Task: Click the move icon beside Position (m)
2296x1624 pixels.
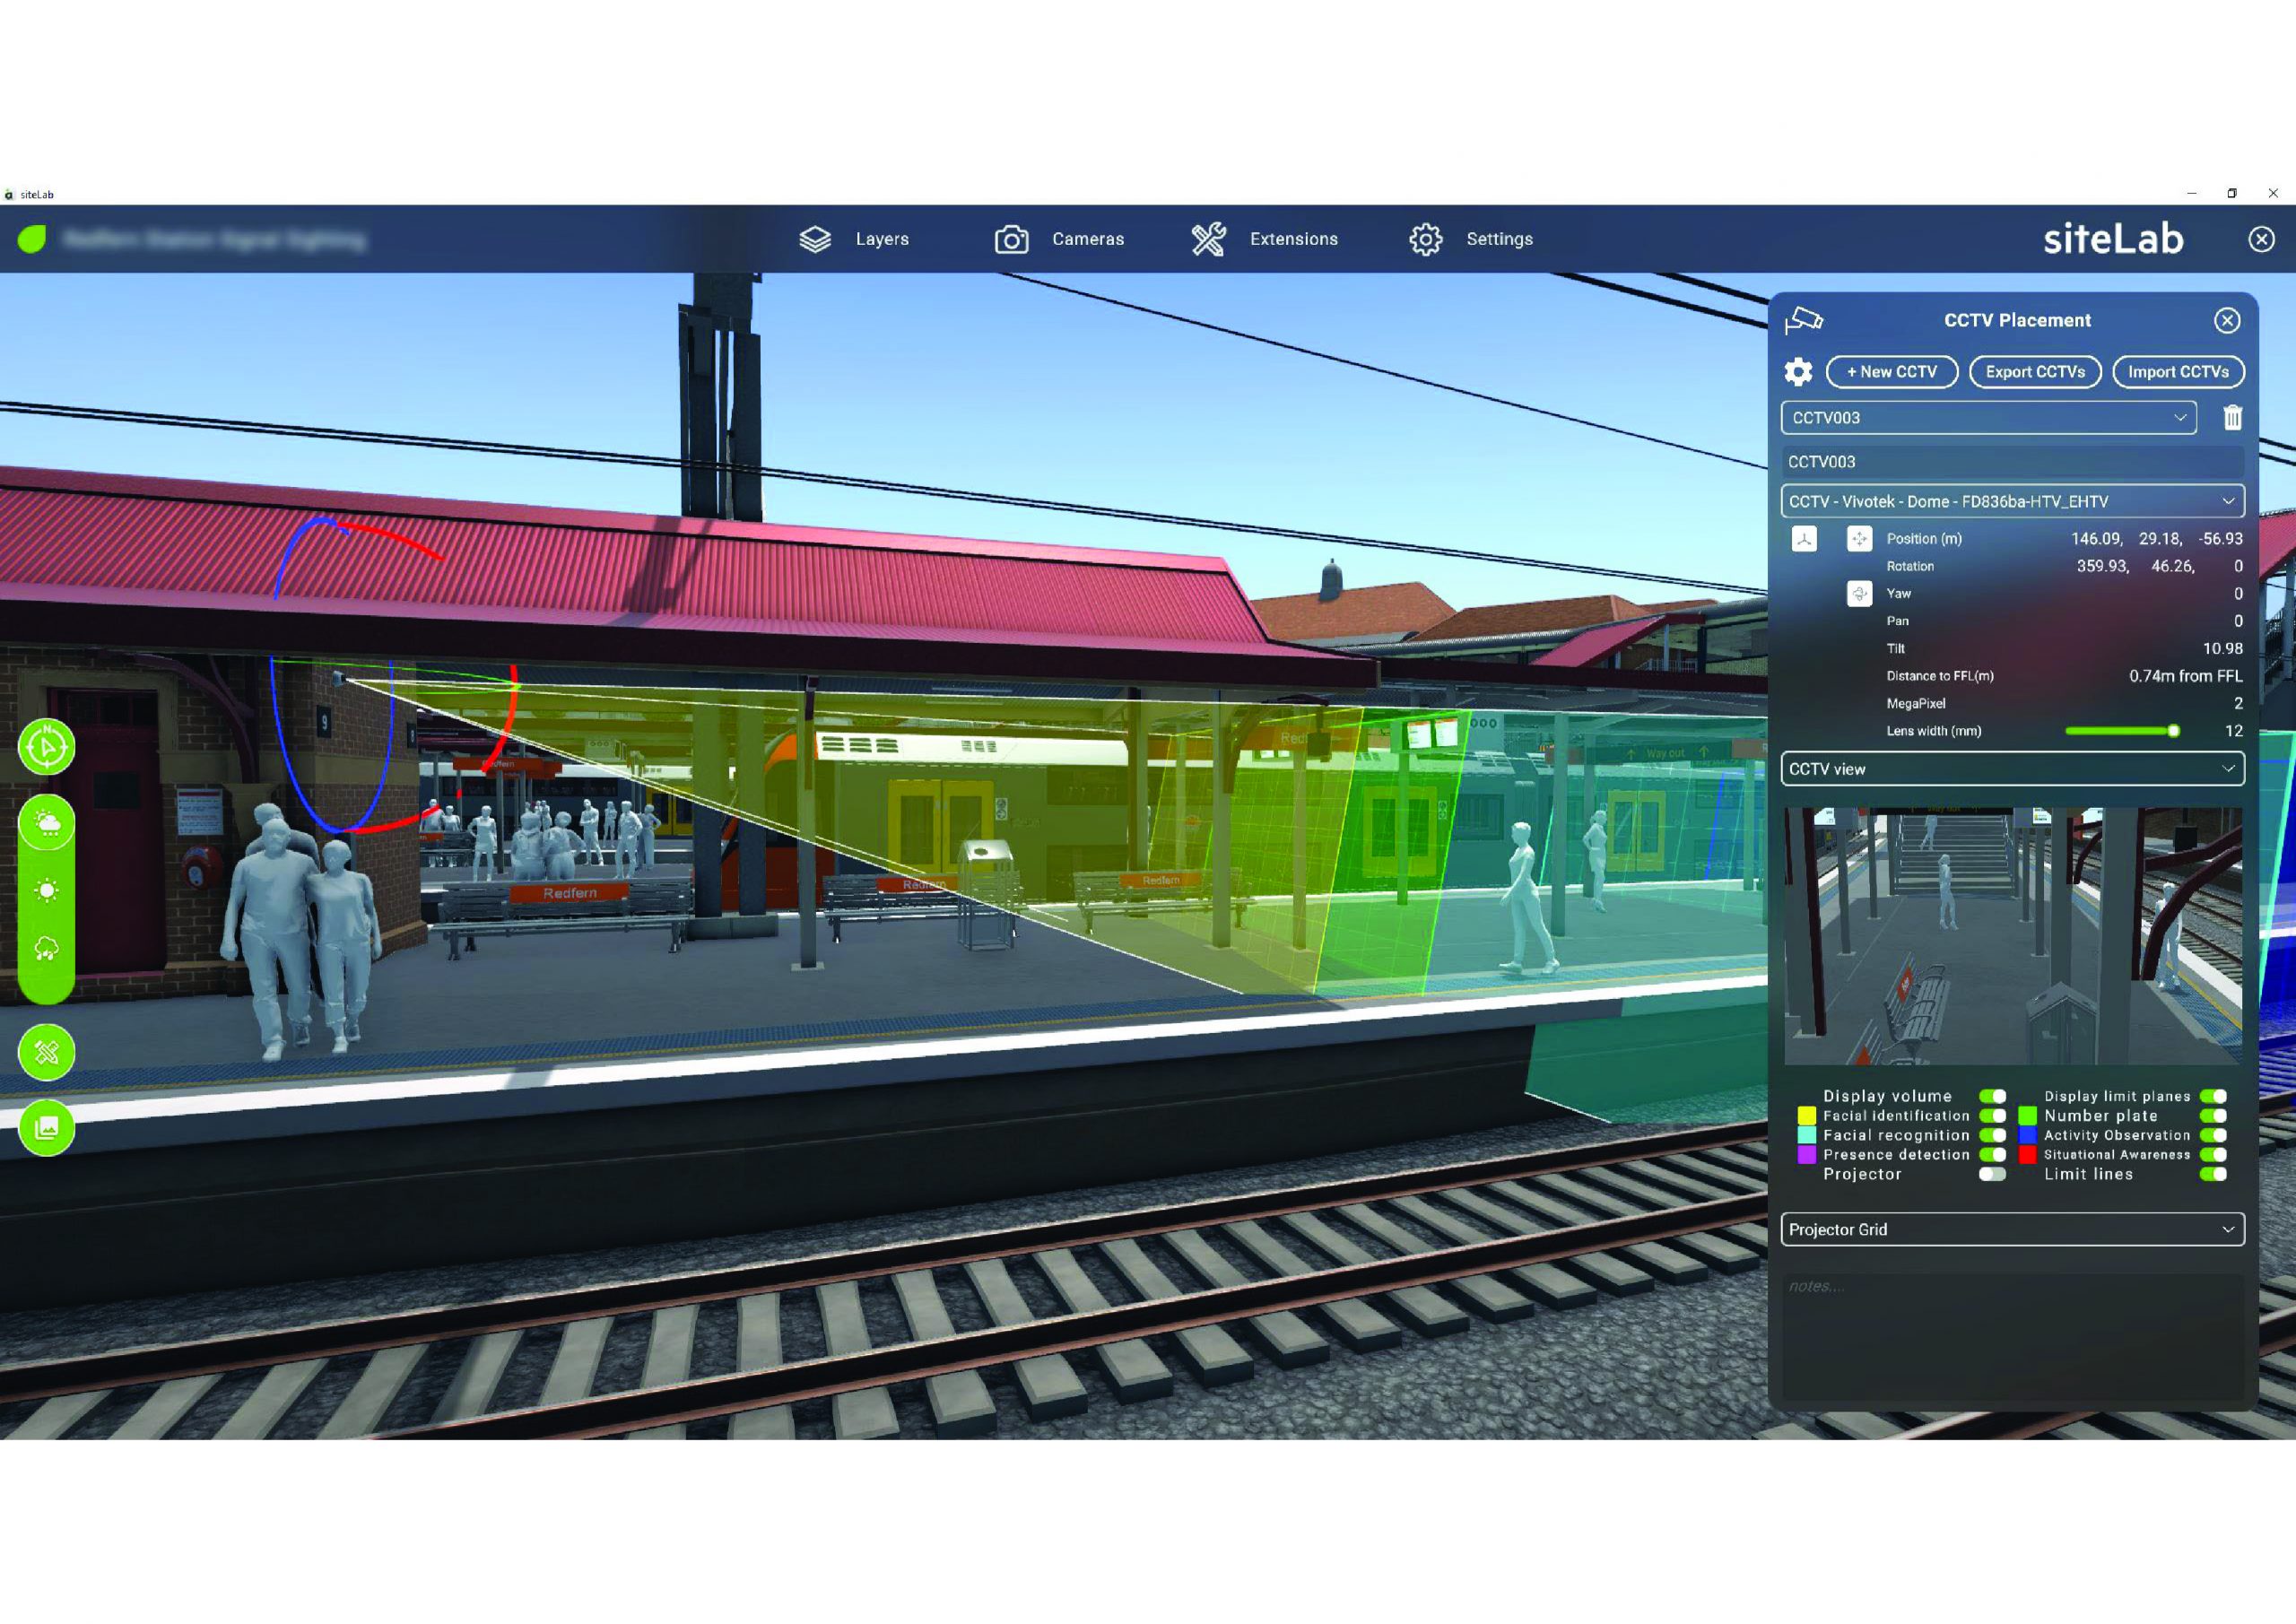Action: tap(1858, 539)
